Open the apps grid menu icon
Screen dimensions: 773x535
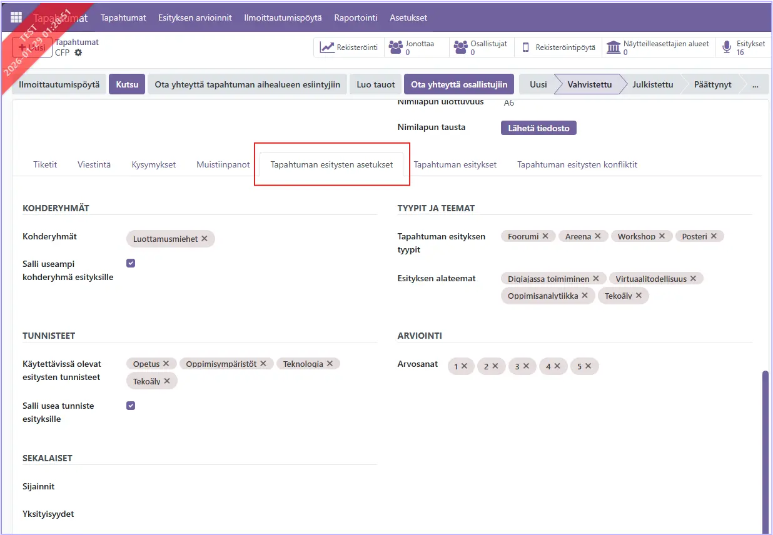click(x=16, y=17)
